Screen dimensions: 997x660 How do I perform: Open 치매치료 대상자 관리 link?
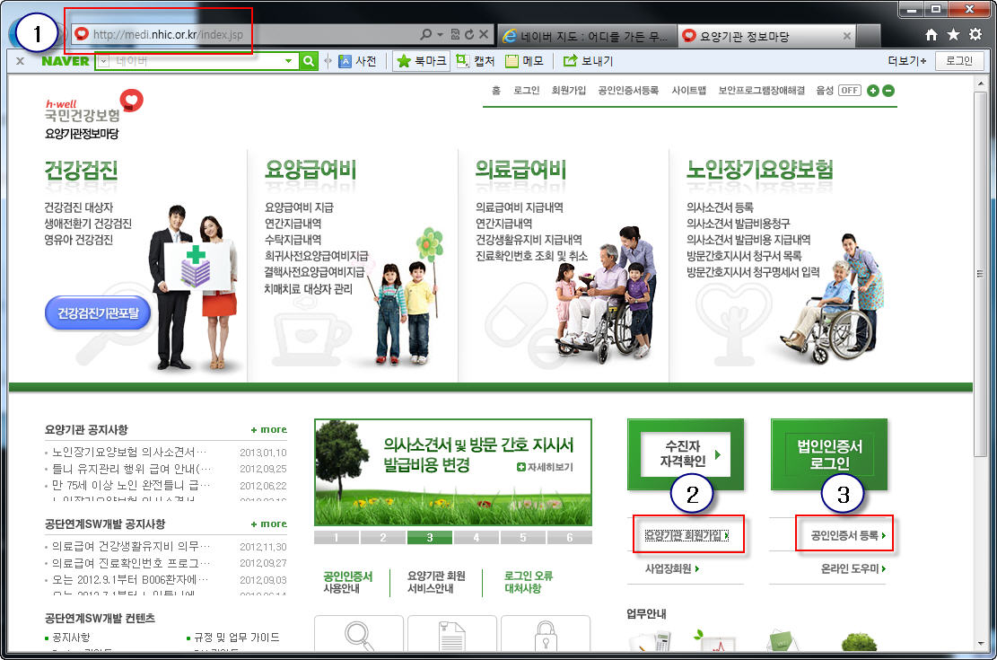point(308,289)
